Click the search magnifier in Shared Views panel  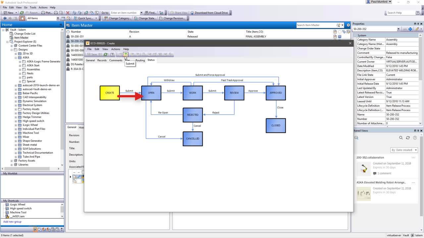(x=401, y=137)
